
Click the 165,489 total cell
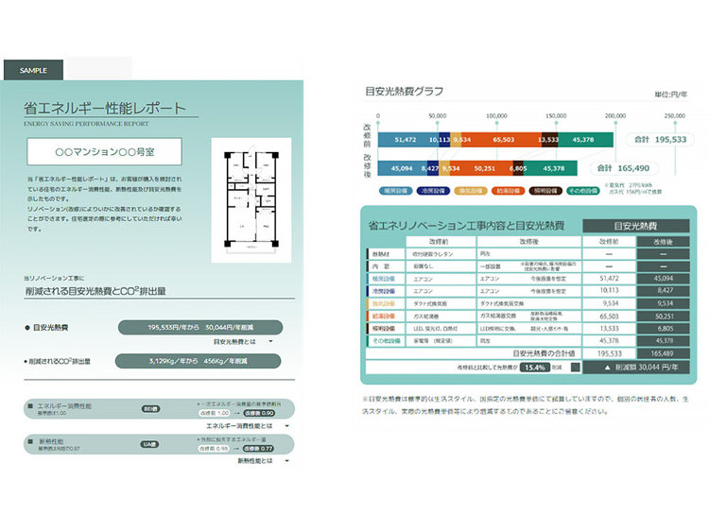(x=663, y=353)
